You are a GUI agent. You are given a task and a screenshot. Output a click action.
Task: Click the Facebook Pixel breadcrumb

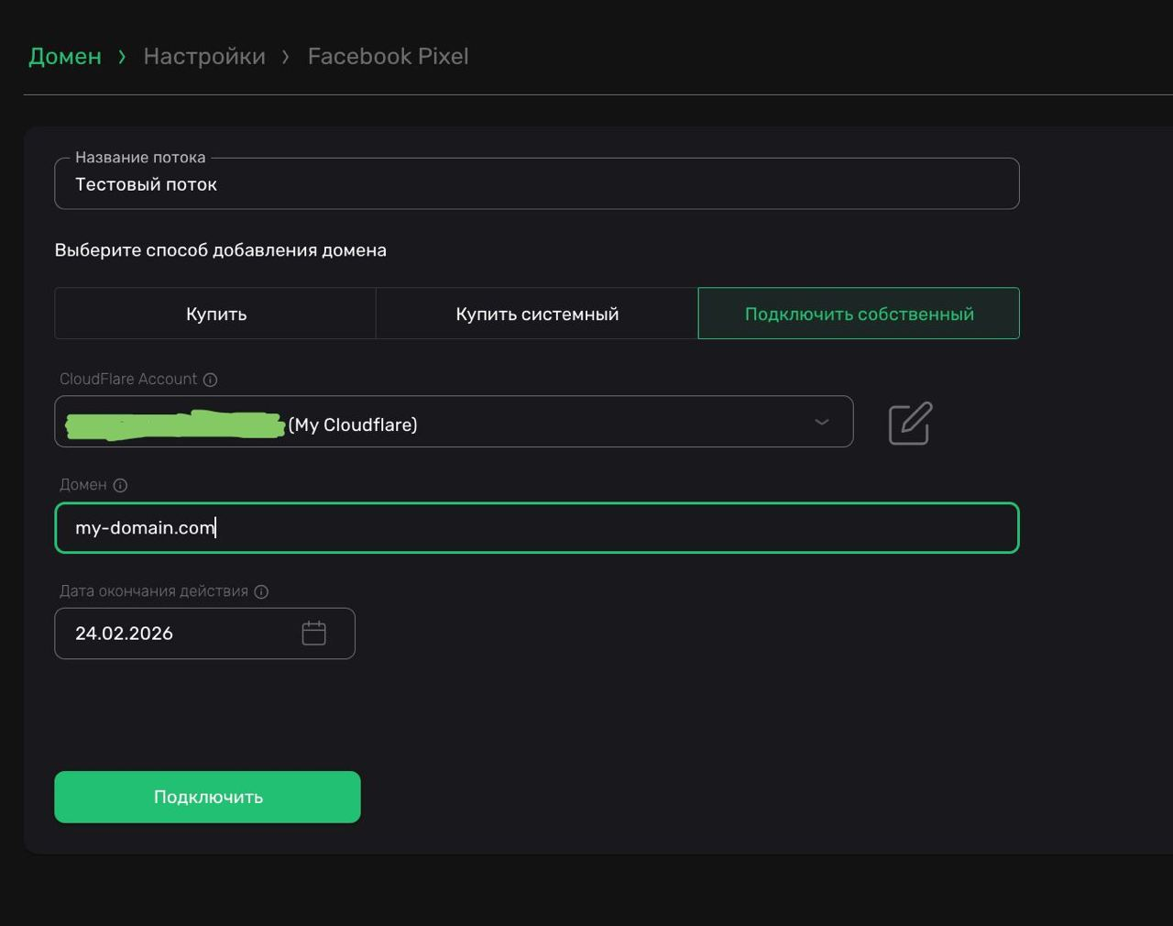pyautogui.click(x=388, y=56)
